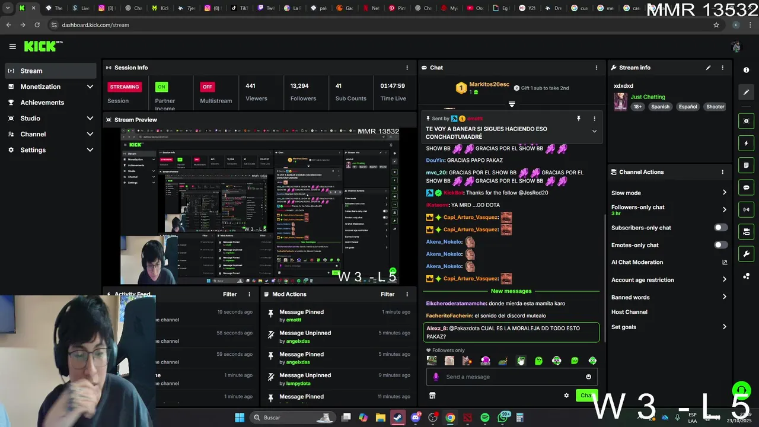759x427 pixels.
Task: Edit stream info with the pencil in the Stream info panel header
Action: (708, 68)
